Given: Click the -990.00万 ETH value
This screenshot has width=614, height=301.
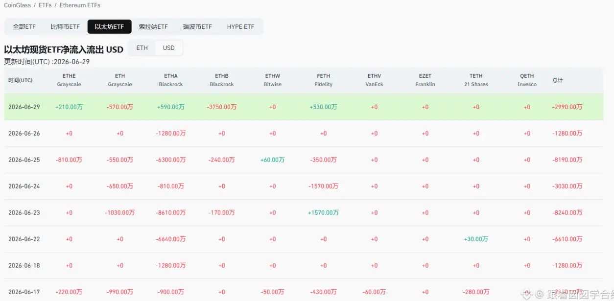Looking at the screenshot, I should pos(120,292).
